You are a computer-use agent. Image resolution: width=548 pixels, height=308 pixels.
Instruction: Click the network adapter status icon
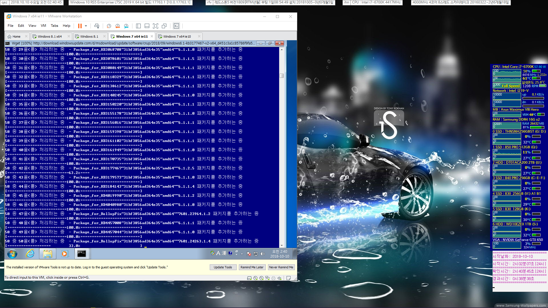[x=267, y=278]
